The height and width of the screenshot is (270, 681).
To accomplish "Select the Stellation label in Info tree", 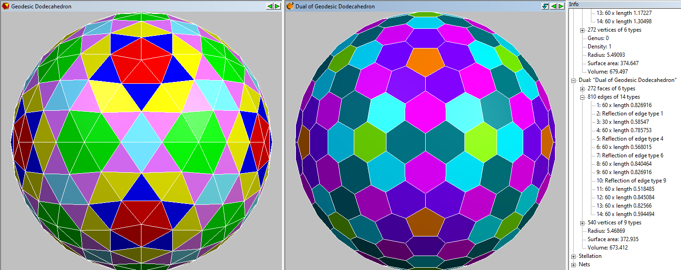I will coord(590,256).
